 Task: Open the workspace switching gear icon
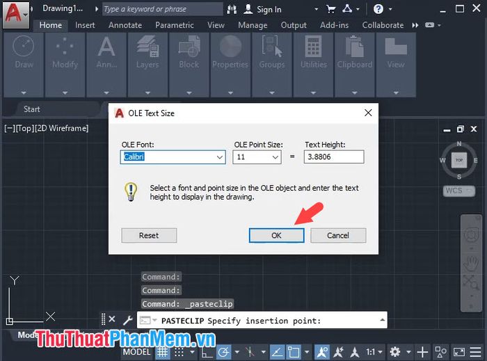point(395,352)
